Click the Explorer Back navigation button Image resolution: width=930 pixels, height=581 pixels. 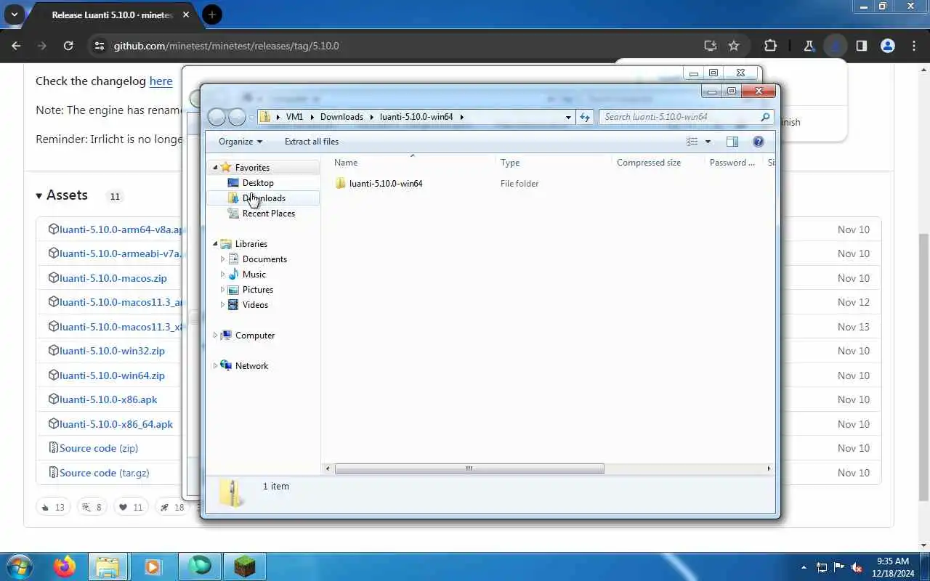point(217,117)
